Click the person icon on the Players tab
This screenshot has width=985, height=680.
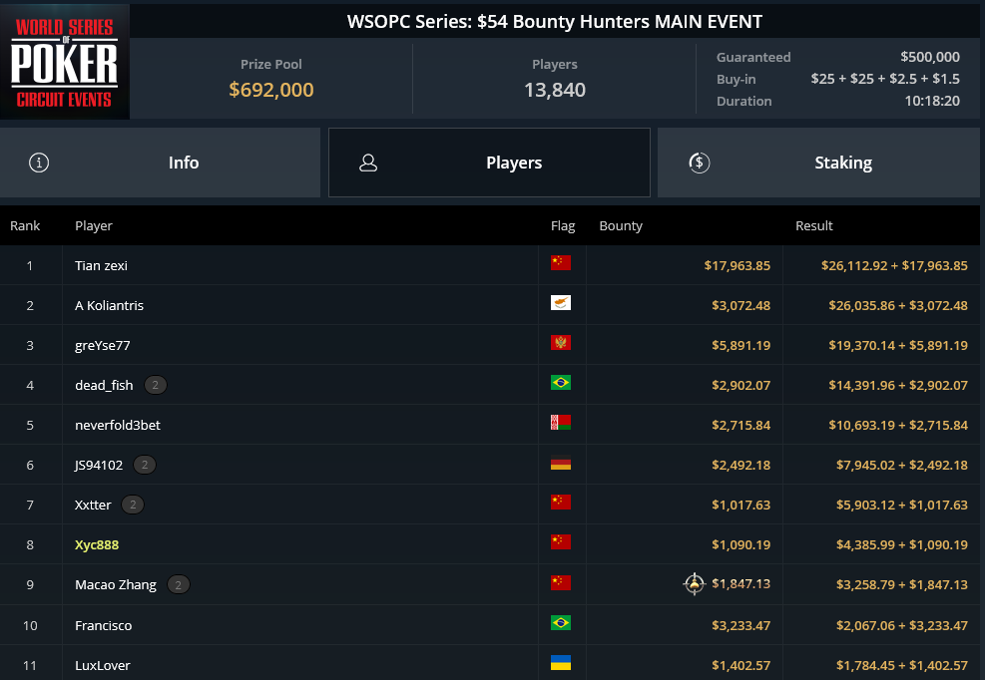(x=368, y=163)
